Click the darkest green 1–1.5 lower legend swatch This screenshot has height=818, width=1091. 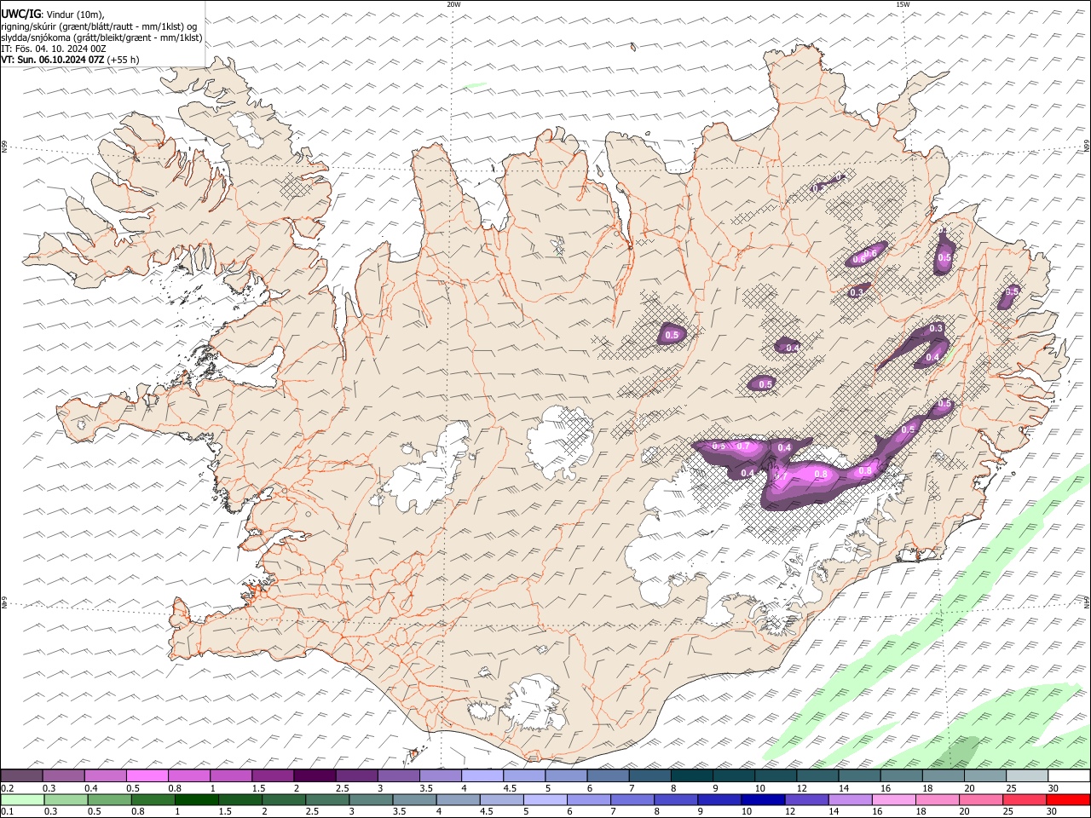click(x=196, y=800)
